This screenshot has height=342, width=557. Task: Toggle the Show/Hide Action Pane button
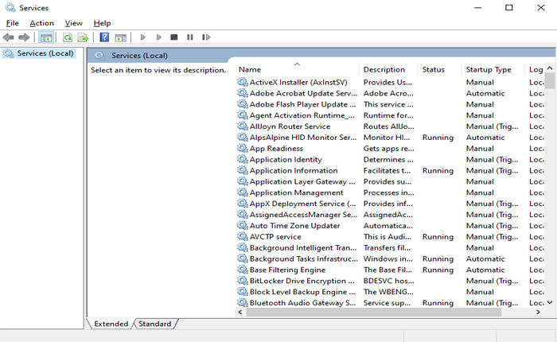120,37
